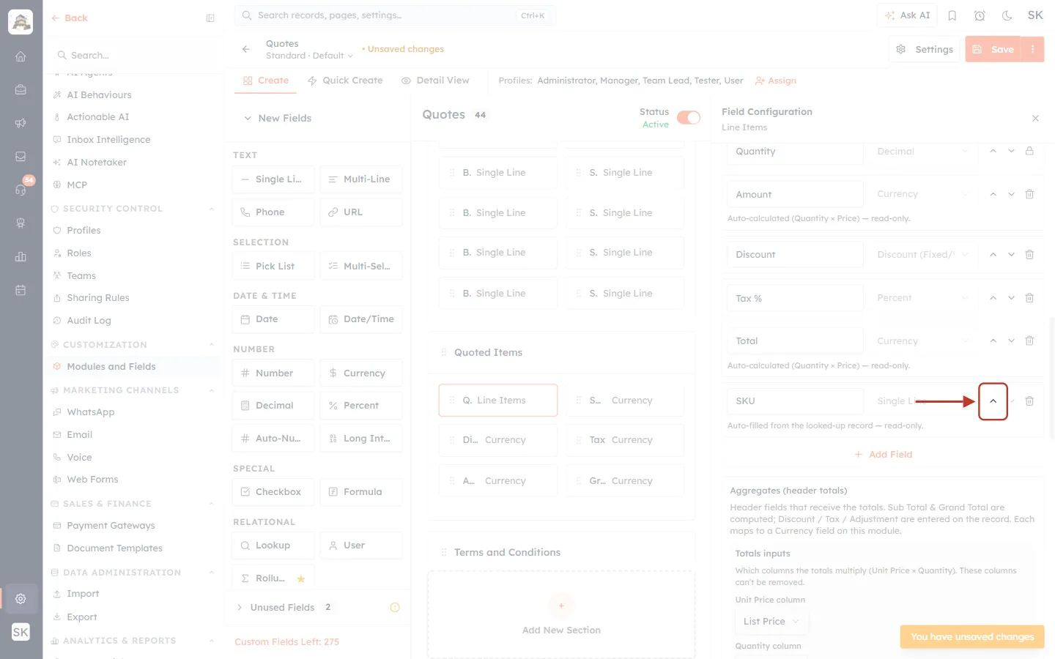The image size is (1055, 659).
Task: Switch to dark mode with moon icon
Action: click(x=1007, y=15)
